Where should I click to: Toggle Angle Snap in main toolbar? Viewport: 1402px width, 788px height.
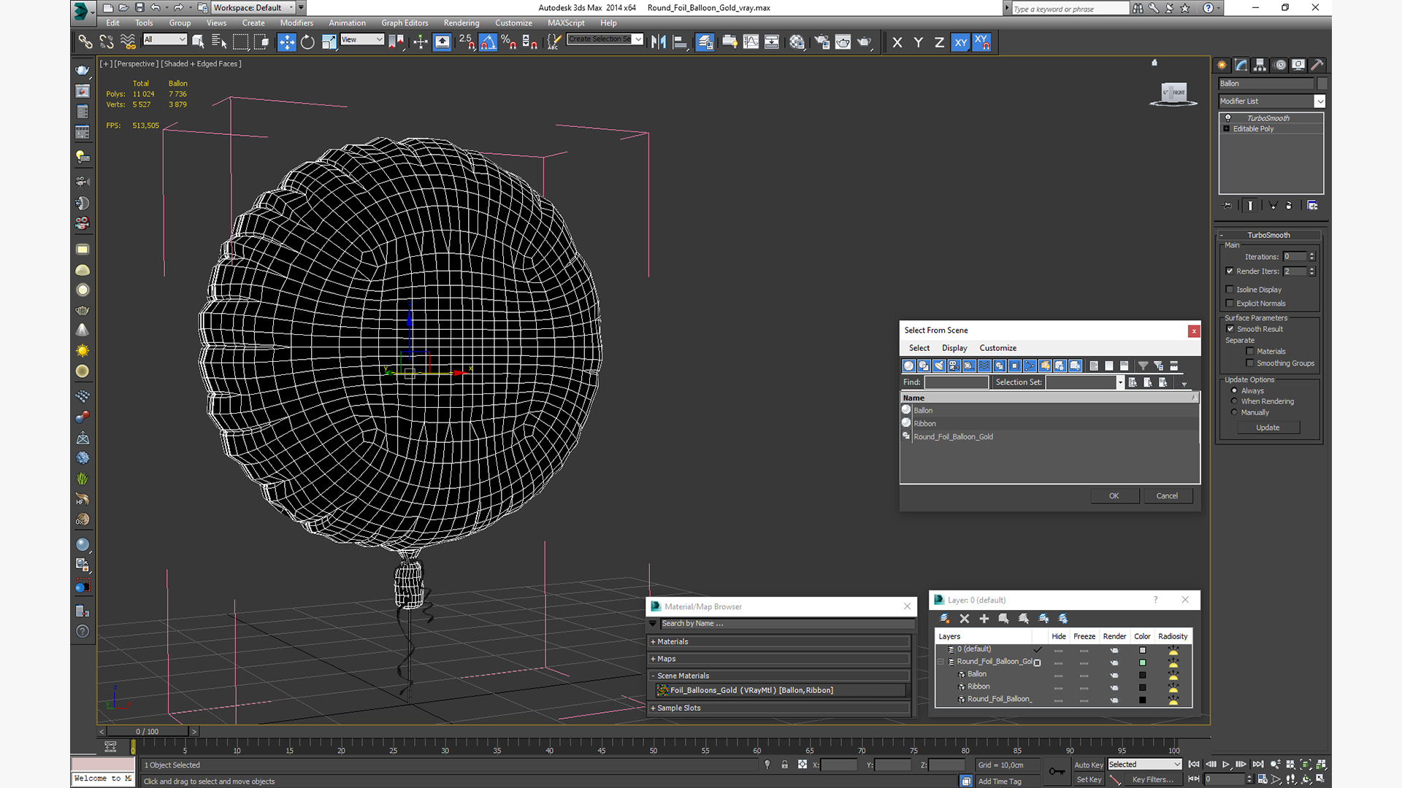488,42
